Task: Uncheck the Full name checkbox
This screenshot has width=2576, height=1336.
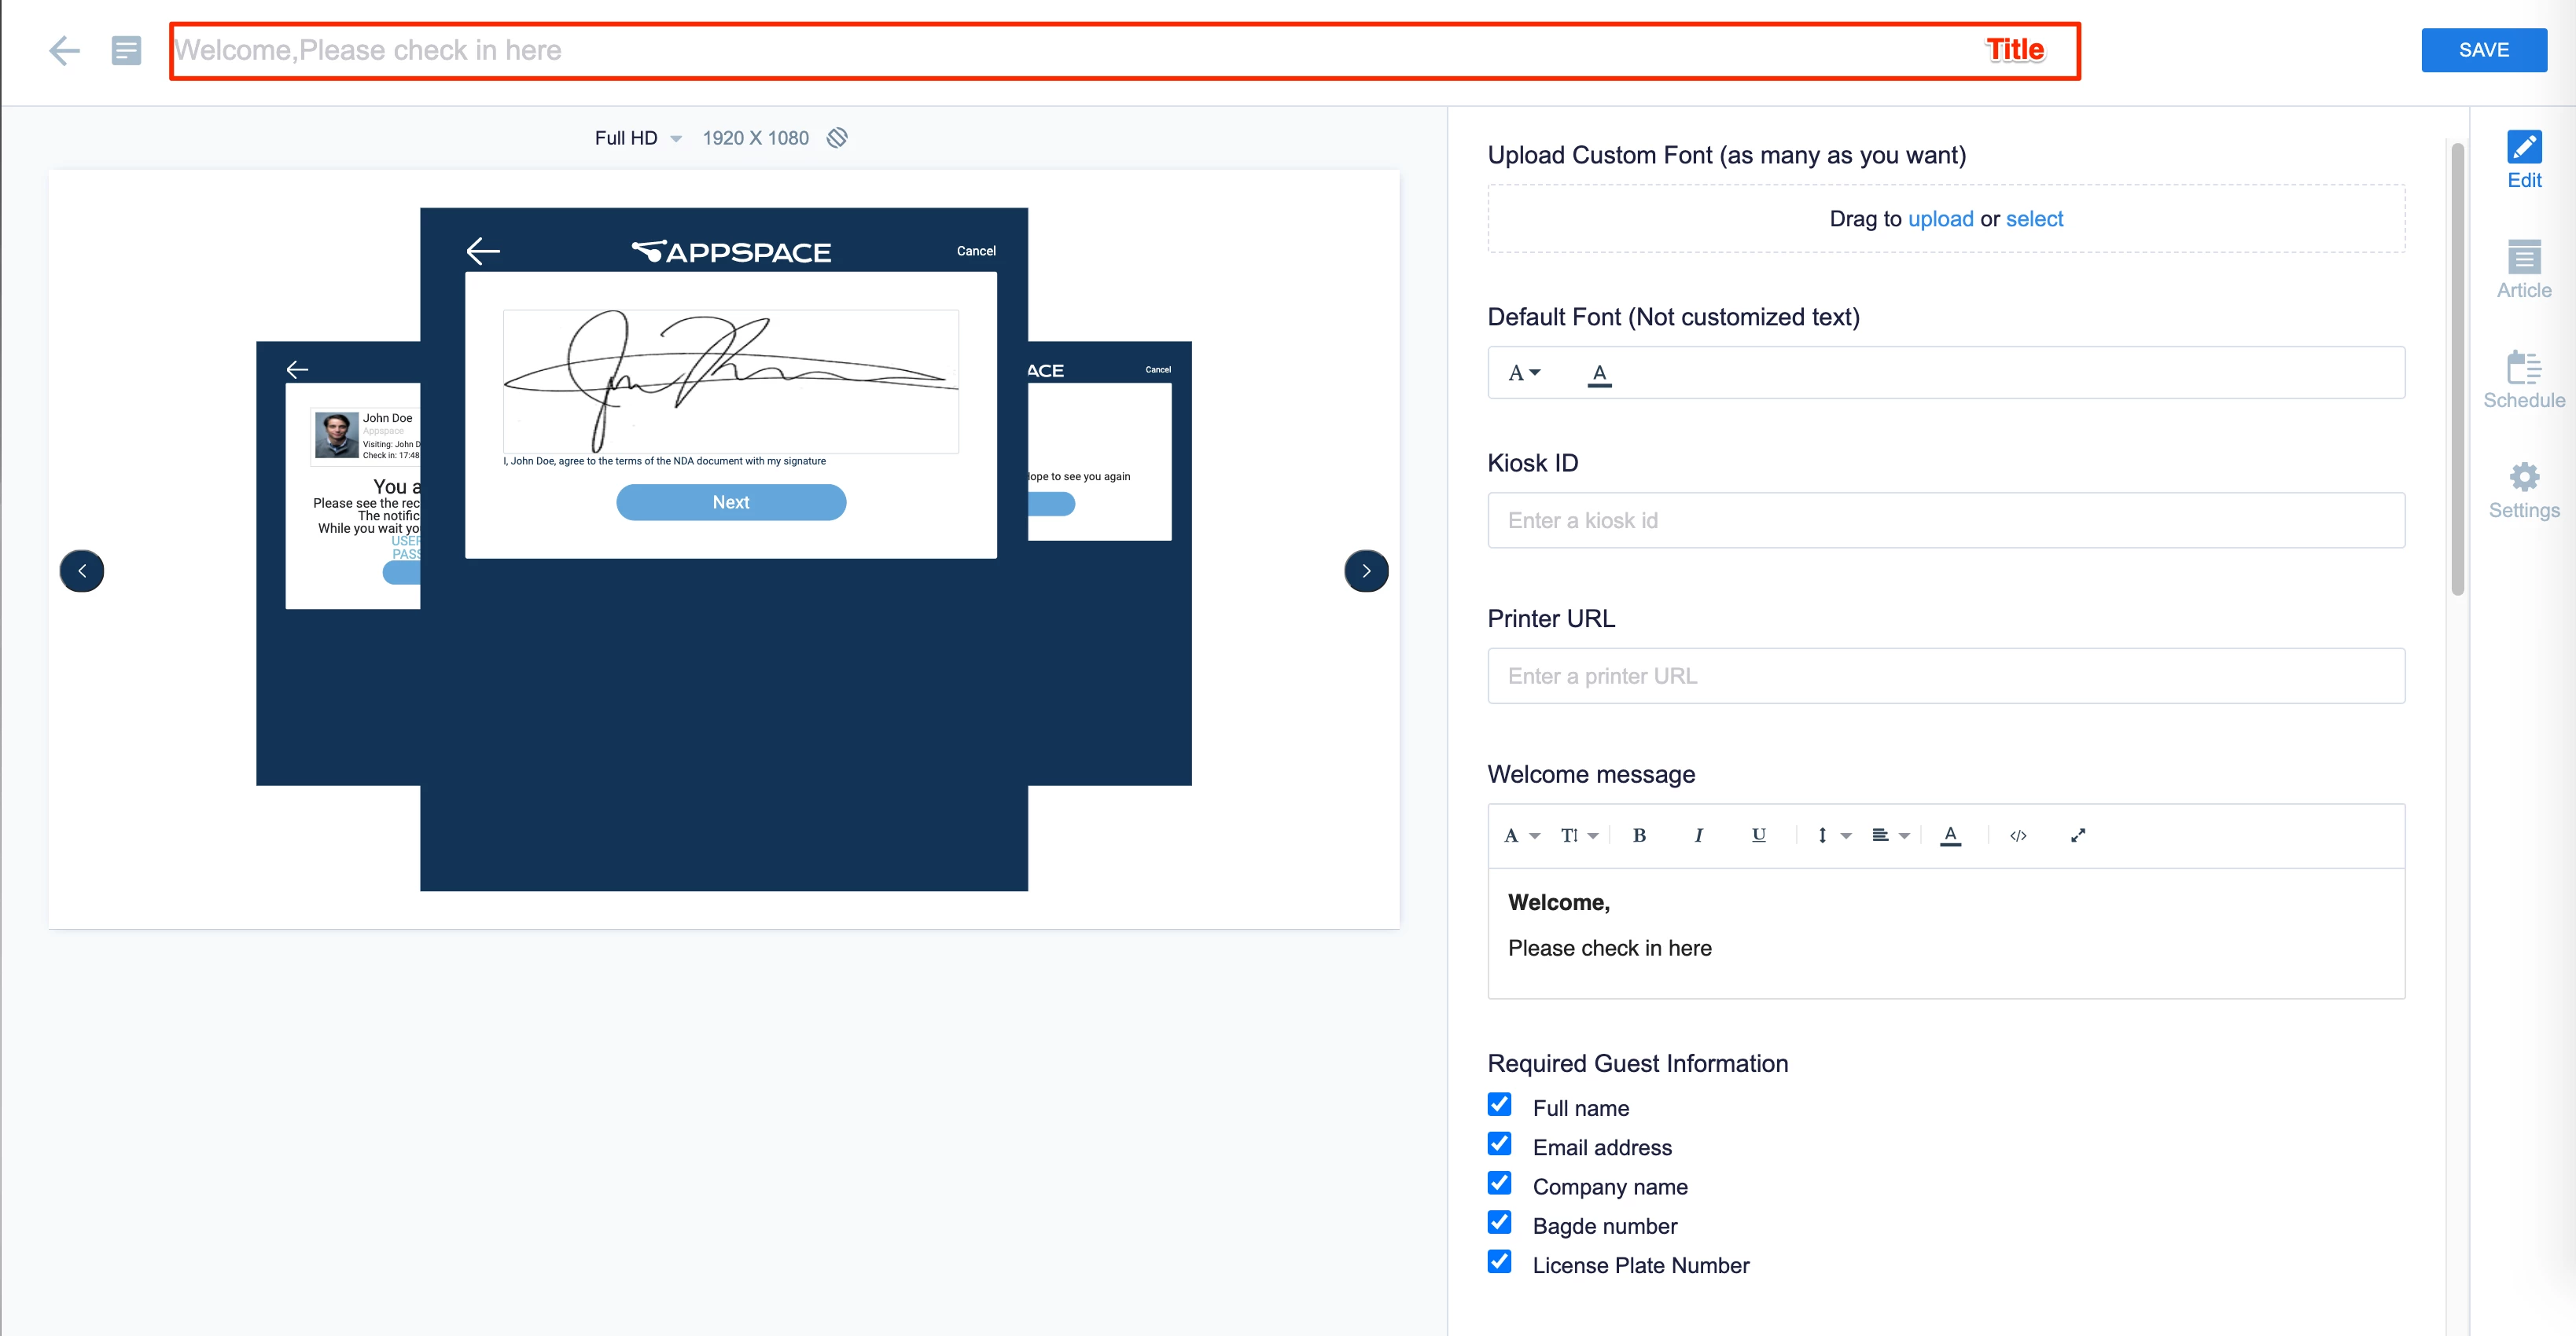Action: click(1499, 1104)
